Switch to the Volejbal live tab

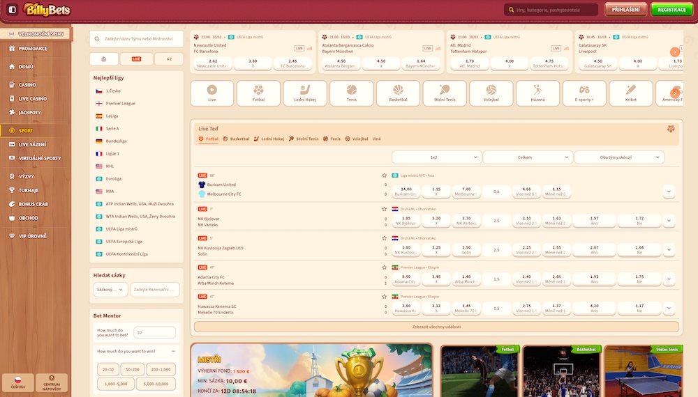357,139
